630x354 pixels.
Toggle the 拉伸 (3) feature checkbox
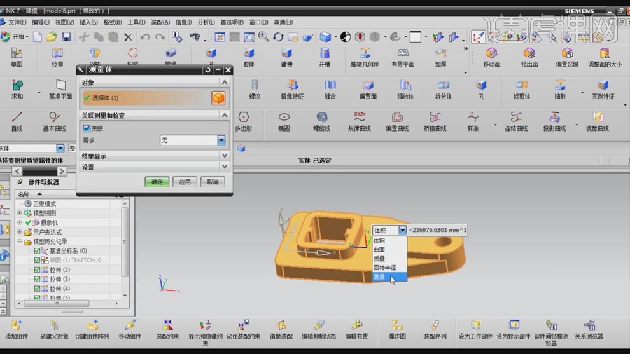[37, 280]
